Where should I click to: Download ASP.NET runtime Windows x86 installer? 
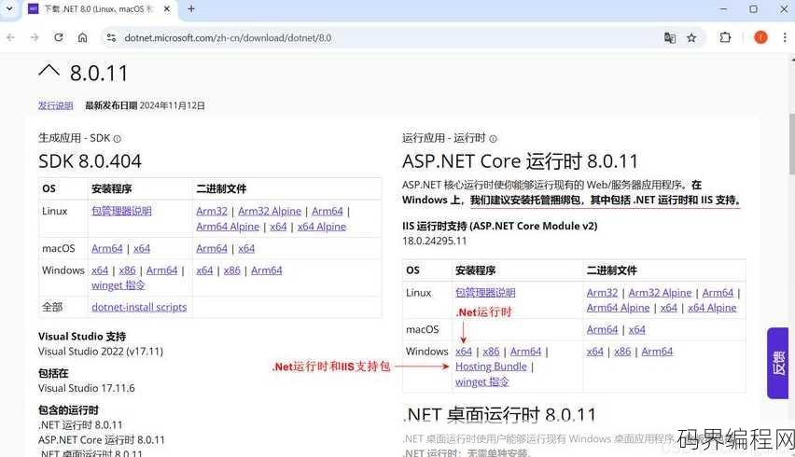tap(491, 351)
